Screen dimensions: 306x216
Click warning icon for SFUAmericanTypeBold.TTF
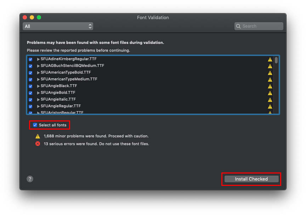[270, 73]
